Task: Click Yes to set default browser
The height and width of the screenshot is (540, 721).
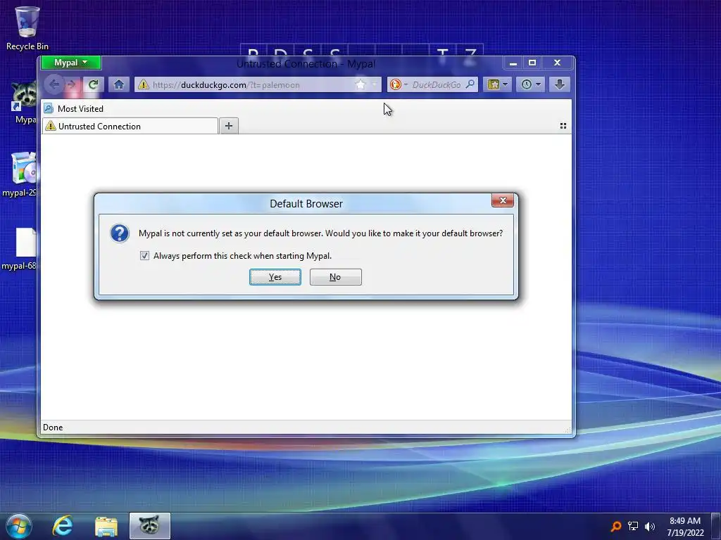Action: [275, 277]
